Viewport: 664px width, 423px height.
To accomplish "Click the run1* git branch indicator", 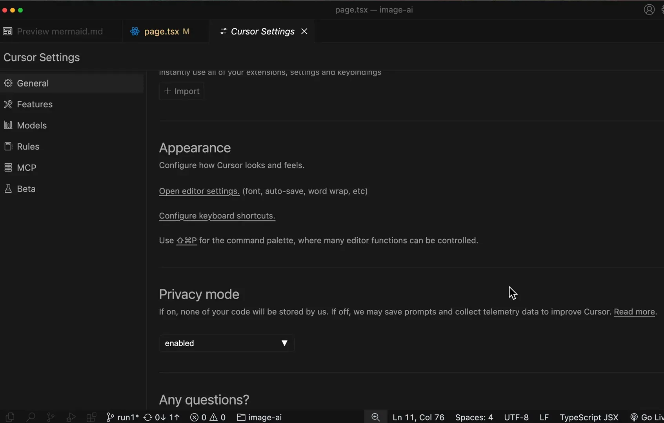I will (x=122, y=418).
